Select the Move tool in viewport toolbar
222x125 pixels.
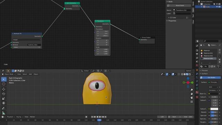coord(4,89)
